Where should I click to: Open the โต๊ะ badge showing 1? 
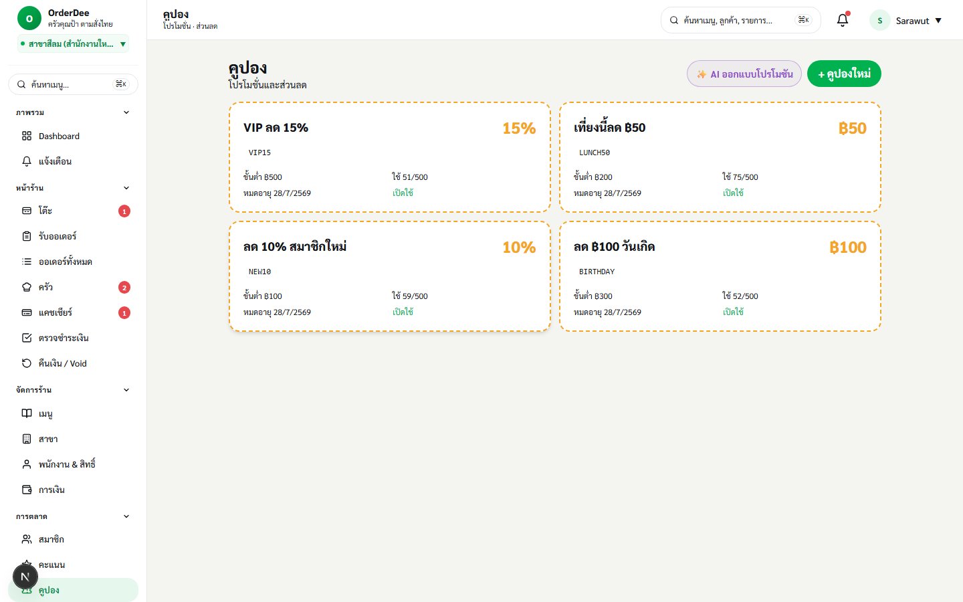pos(124,211)
